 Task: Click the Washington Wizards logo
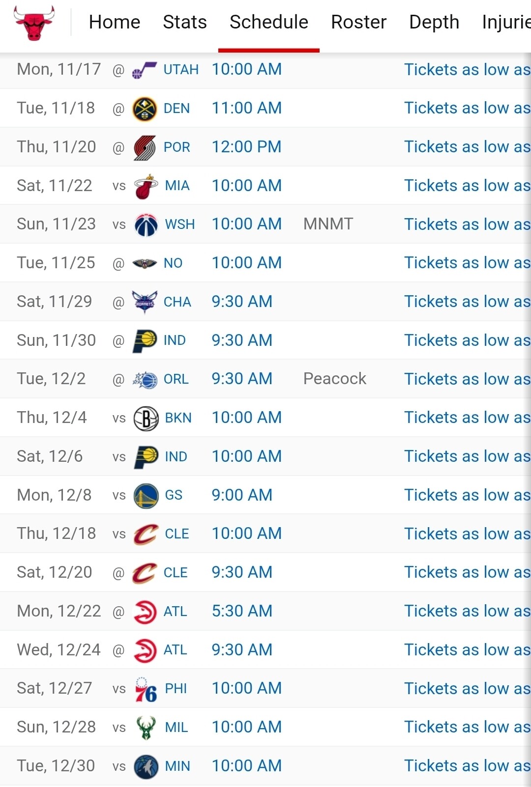pyautogui.click(x=146, y=225)
